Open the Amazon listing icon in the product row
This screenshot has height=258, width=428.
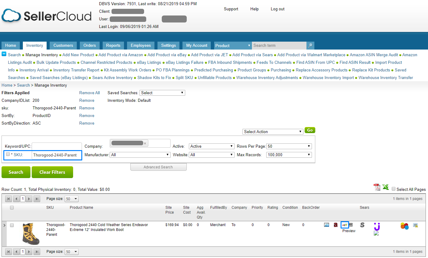tap(336, 225)
